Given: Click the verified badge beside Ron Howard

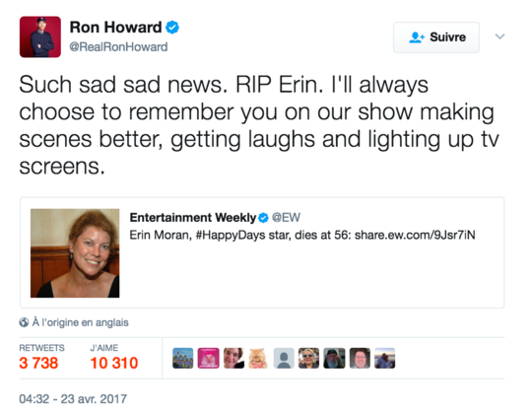Looking at the screenshot, I should (172, 28).
